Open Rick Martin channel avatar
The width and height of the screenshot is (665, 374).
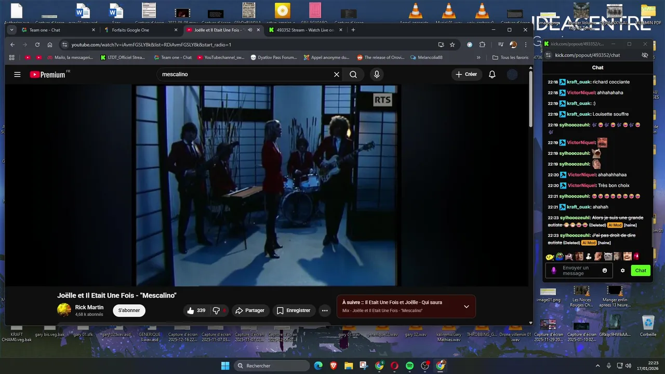tap(64, 310)
